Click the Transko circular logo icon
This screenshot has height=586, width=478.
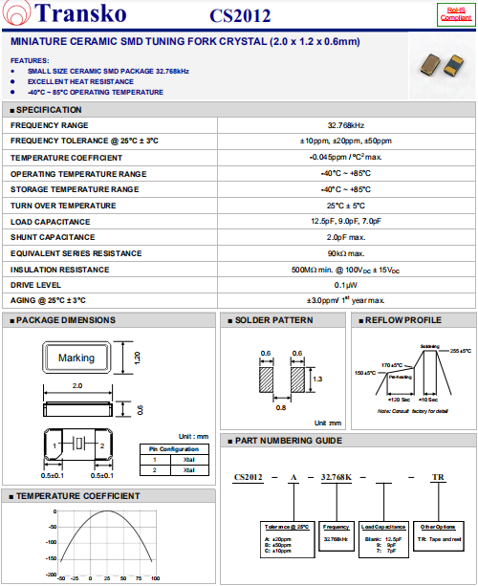click(17, 13)
